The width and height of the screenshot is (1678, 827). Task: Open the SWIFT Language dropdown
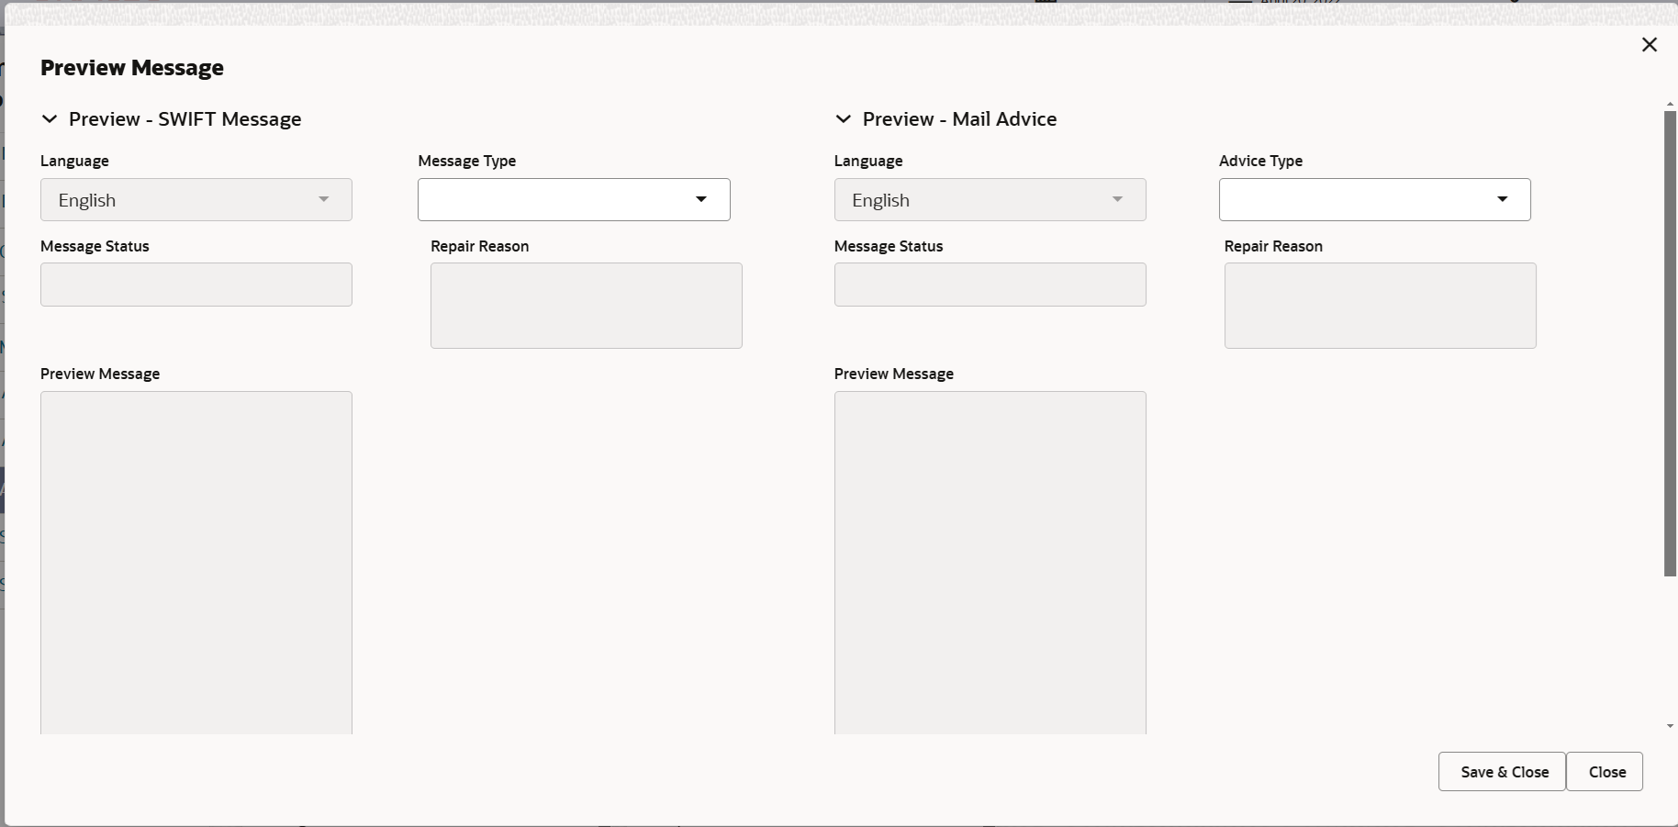196,200
